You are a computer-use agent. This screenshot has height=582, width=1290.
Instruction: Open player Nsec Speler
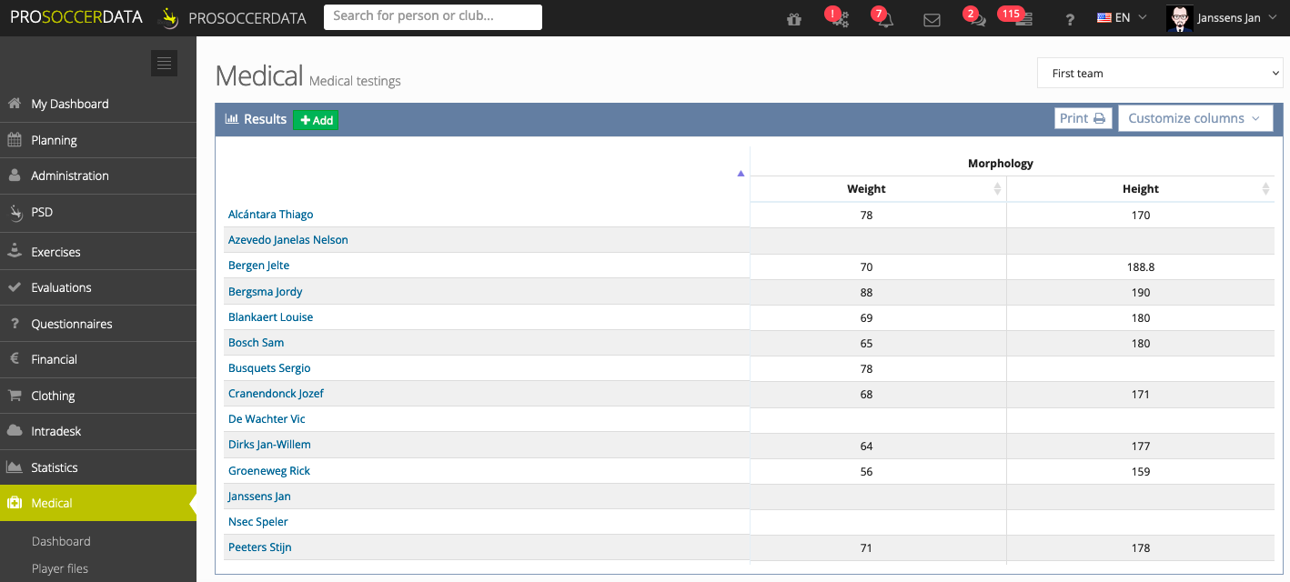tap(258, 522)
